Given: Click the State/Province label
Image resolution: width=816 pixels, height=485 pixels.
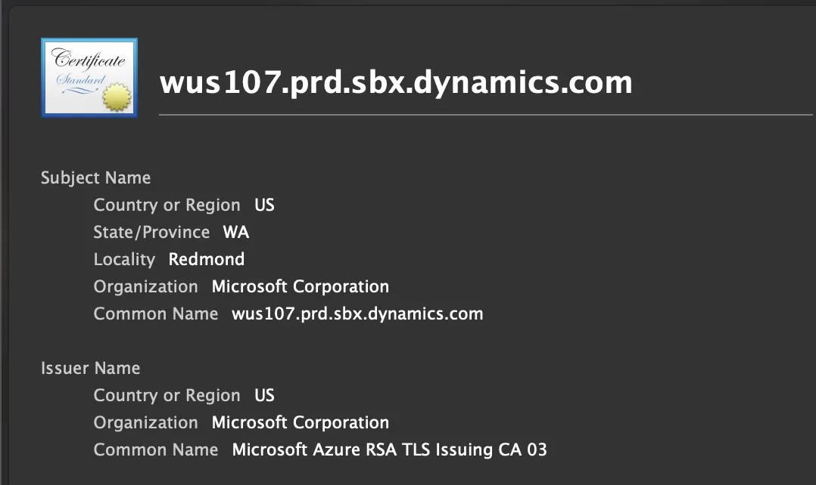Looking at the screenshot, I should pos(151,232).
